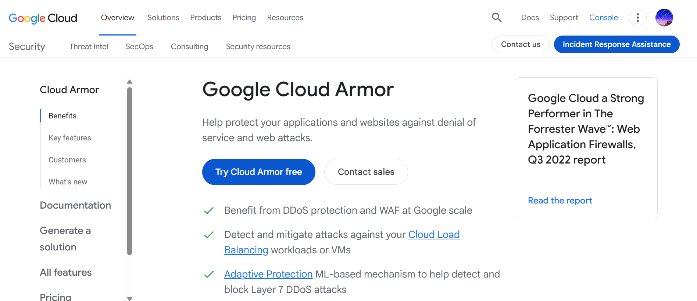Click the user profile avatar
Viewport: 697px width, 301px height.
664,18
